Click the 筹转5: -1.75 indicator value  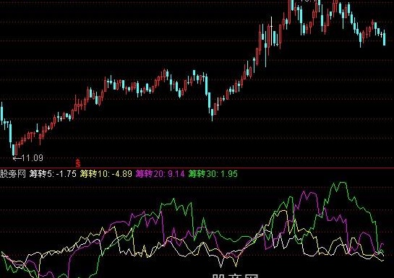[x=53, y=173]
